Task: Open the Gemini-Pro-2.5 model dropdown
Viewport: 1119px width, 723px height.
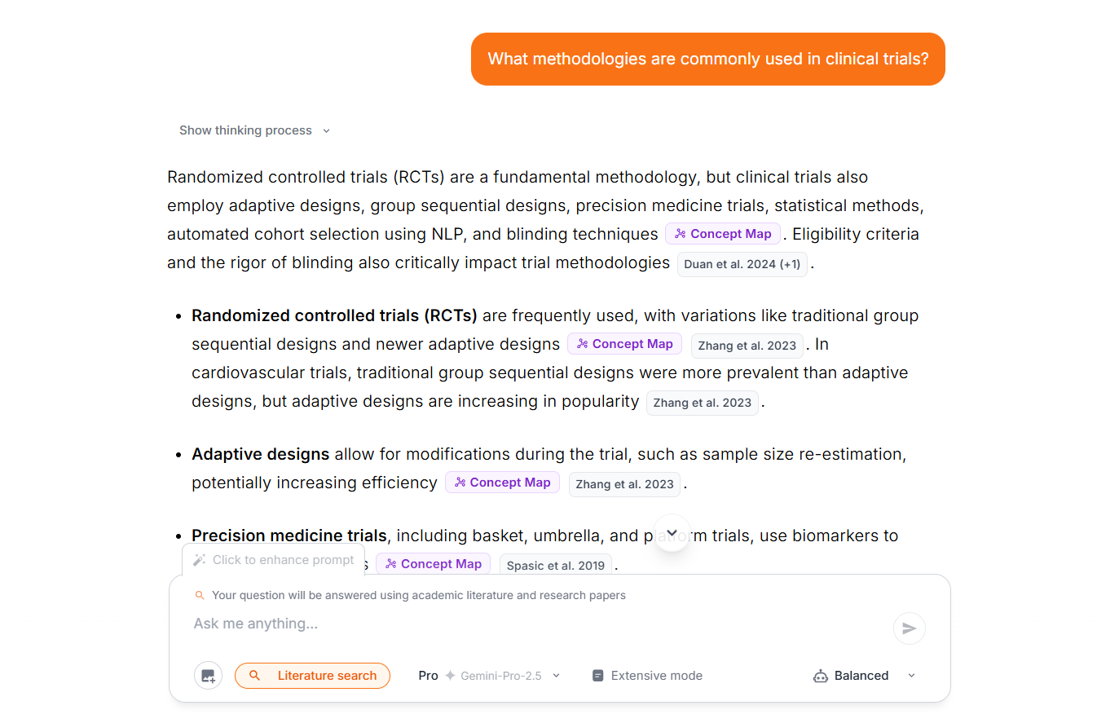Action: point(500,675)
